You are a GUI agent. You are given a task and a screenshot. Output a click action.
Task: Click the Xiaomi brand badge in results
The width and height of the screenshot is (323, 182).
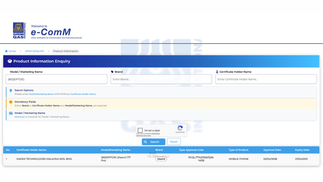pyautogui.click(x=161, y=159)
